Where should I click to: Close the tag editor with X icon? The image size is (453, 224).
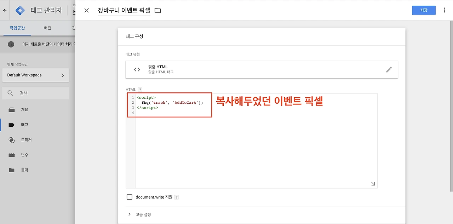pyautogui.click(x=87, y=10)
